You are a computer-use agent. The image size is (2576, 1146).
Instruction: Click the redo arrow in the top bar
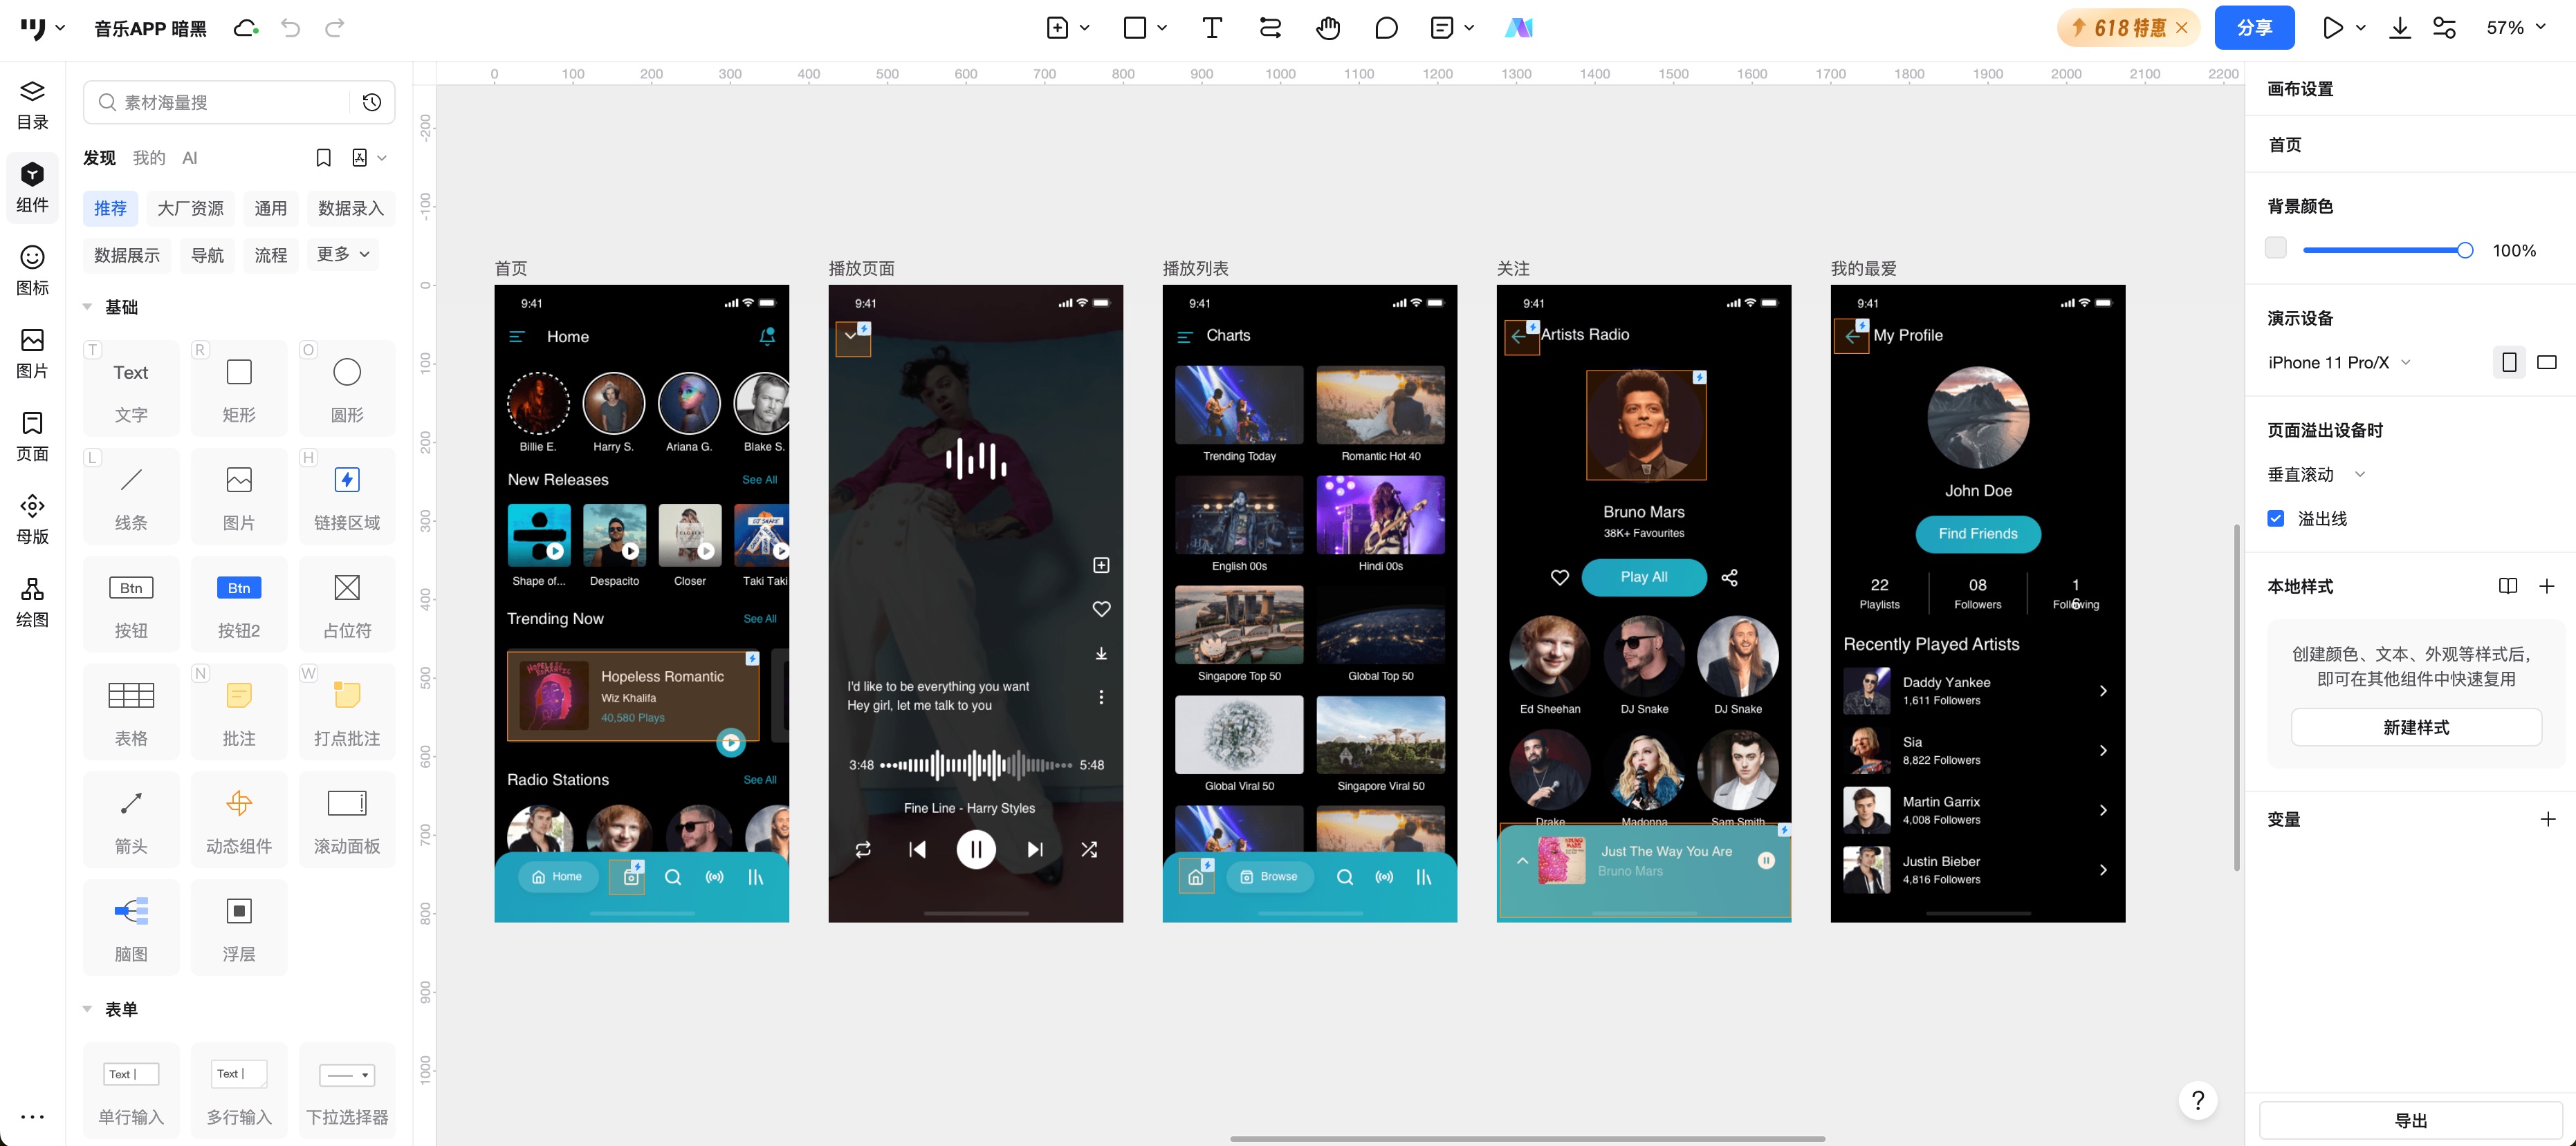pos(335,28)
